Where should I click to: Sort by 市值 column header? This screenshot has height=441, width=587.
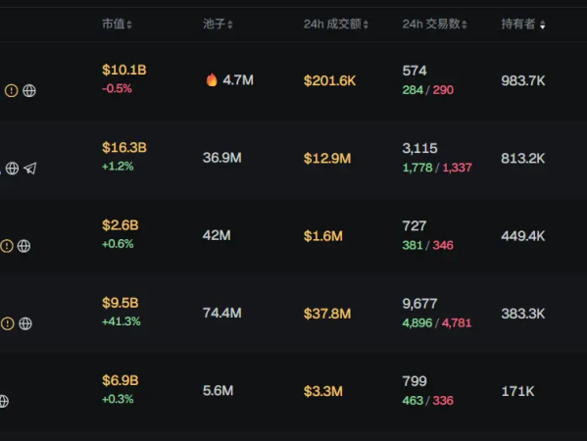point(118,24)
